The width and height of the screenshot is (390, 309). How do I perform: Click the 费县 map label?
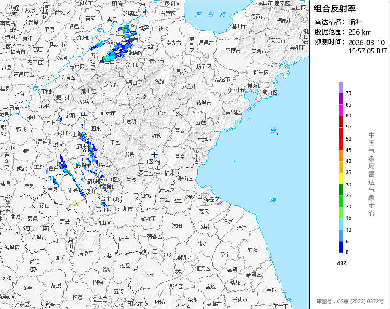(x=129, y=154)
